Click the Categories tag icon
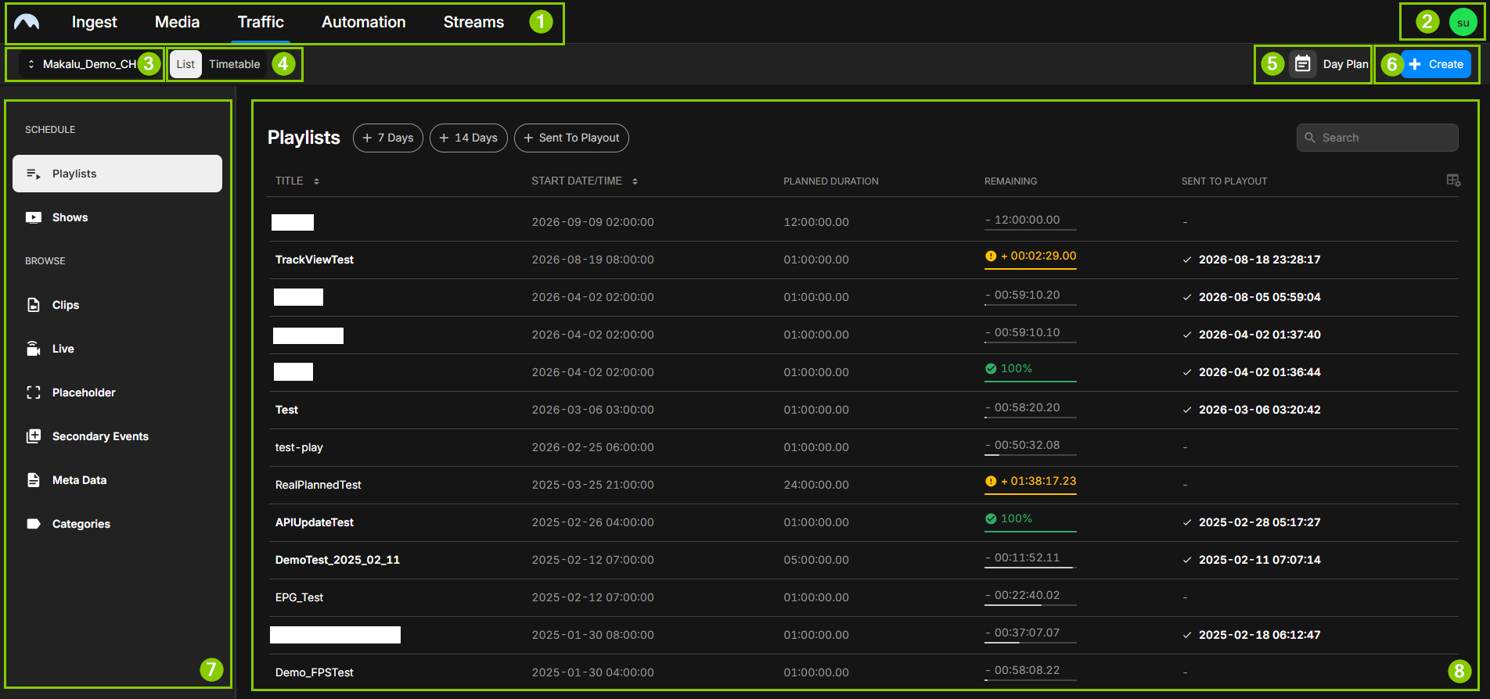This screenshot has height=699, width=1490. tap(34, 524)
